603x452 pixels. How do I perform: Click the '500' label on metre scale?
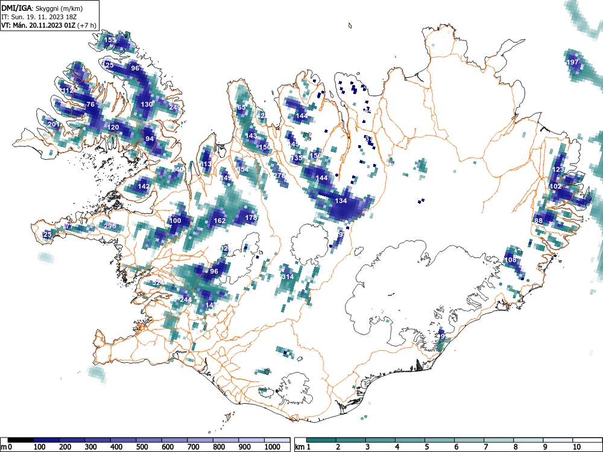pyautogui.click(x=142, y=447)
